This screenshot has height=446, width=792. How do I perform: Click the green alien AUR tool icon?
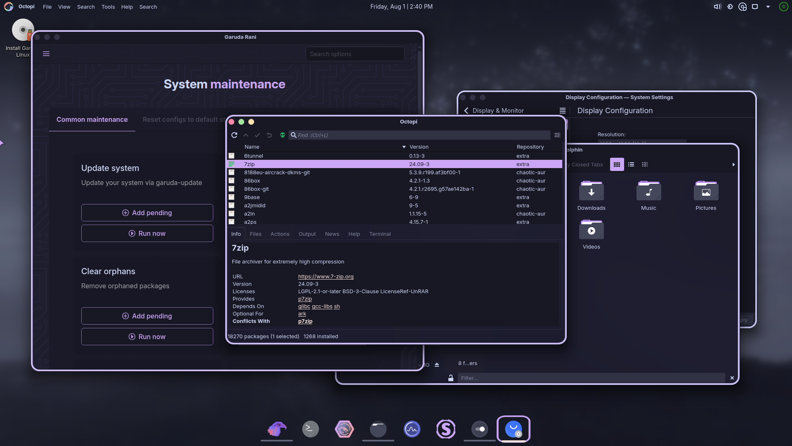[283, 135]
